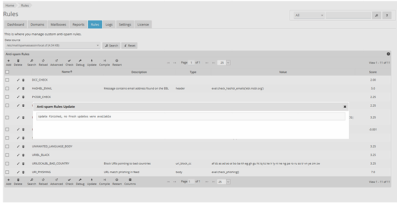Delete the URIBL_BLACK rule via trash icon
This screenshot has width=397, height=203.
[23, 155]
